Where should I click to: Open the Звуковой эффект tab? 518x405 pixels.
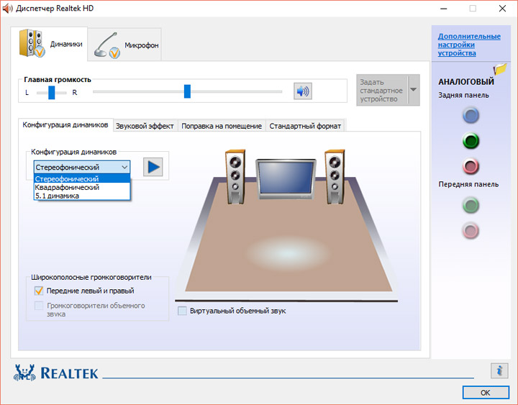point(145,126)
